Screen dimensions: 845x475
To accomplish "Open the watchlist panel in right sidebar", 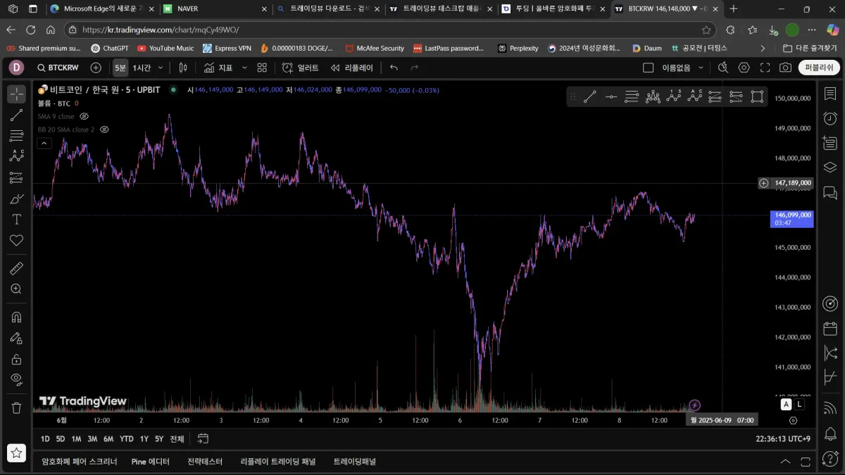I will tap(830, 94).
